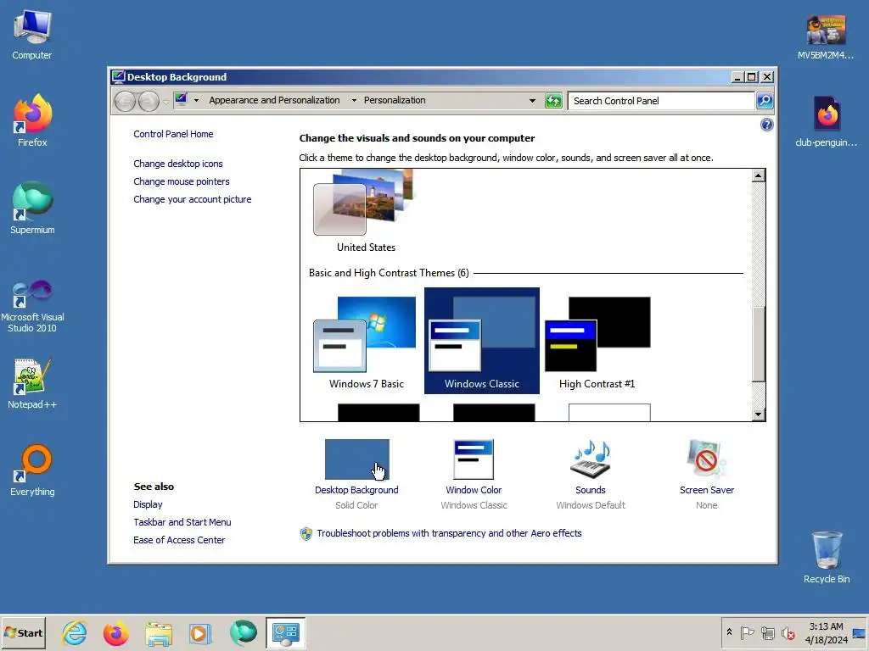Image resolution: width=869 pixels, height=651 pixels.
Task: Open Supermium from the taskbar
Action: pos(243,632)
